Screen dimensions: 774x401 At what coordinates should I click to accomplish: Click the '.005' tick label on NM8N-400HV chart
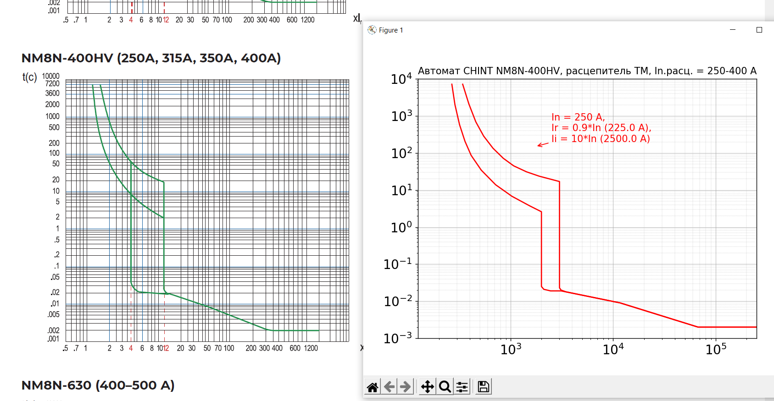click(54, 314)
